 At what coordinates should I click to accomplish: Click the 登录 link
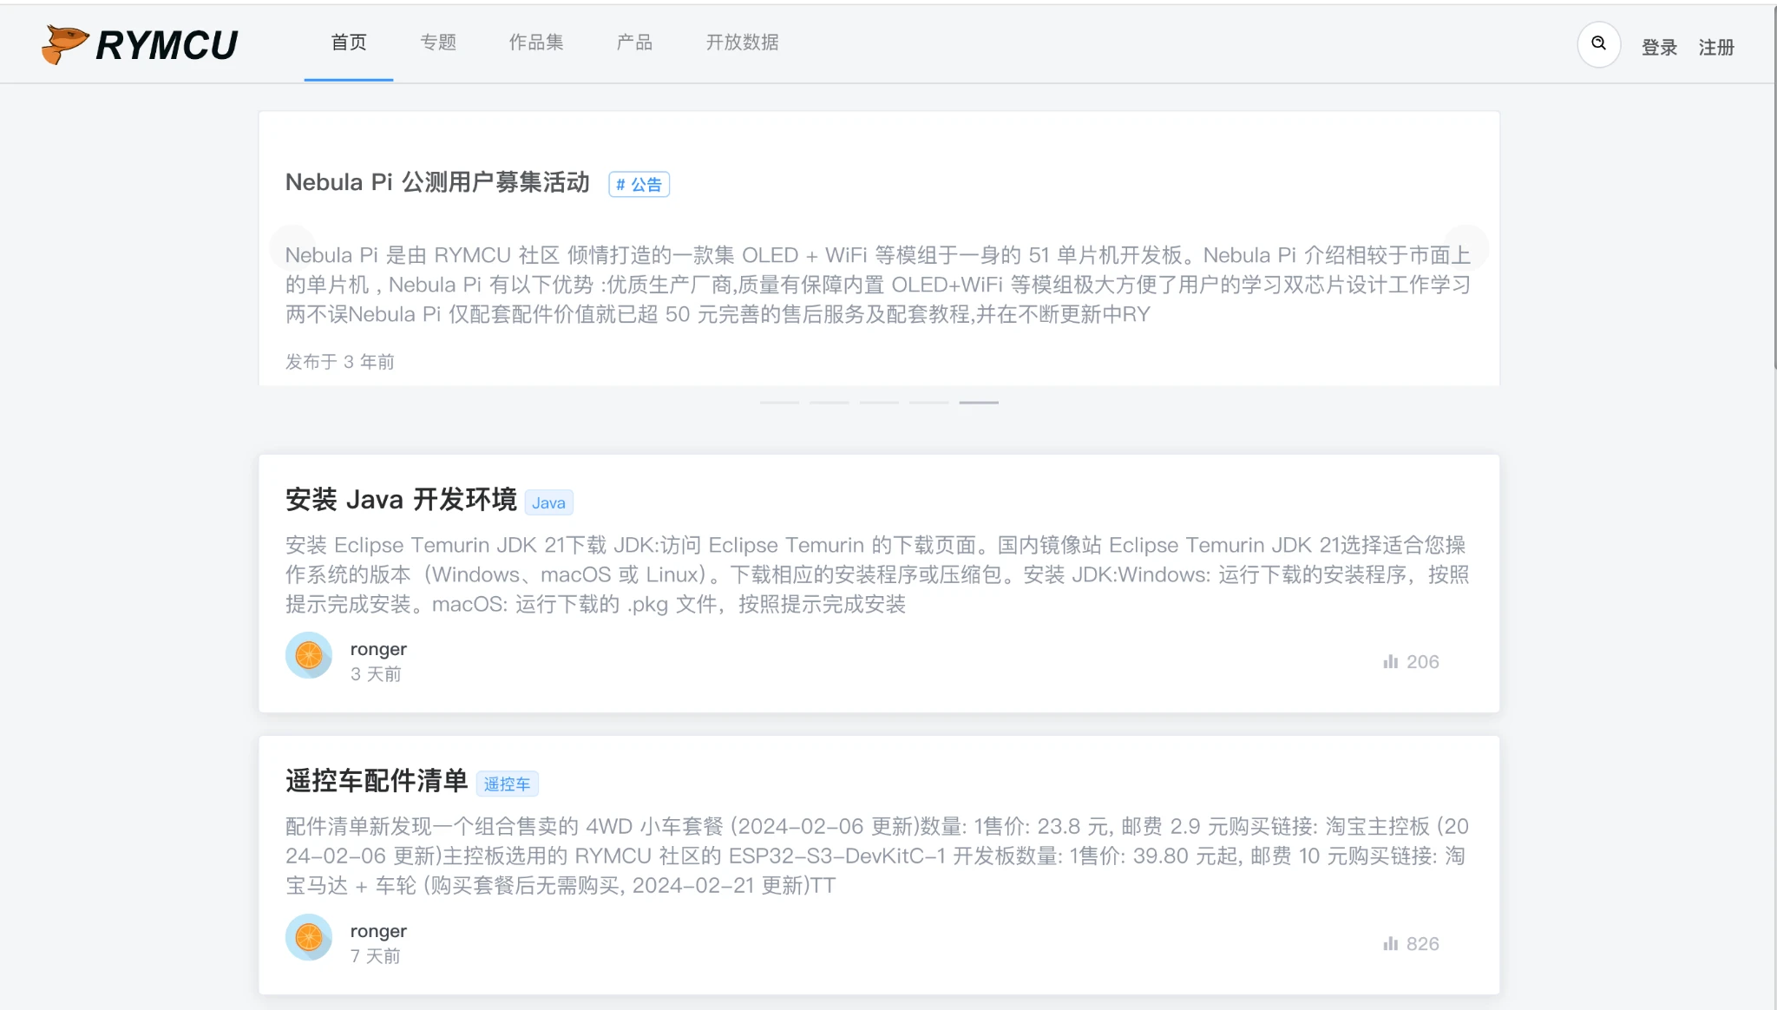point(1659,48)
